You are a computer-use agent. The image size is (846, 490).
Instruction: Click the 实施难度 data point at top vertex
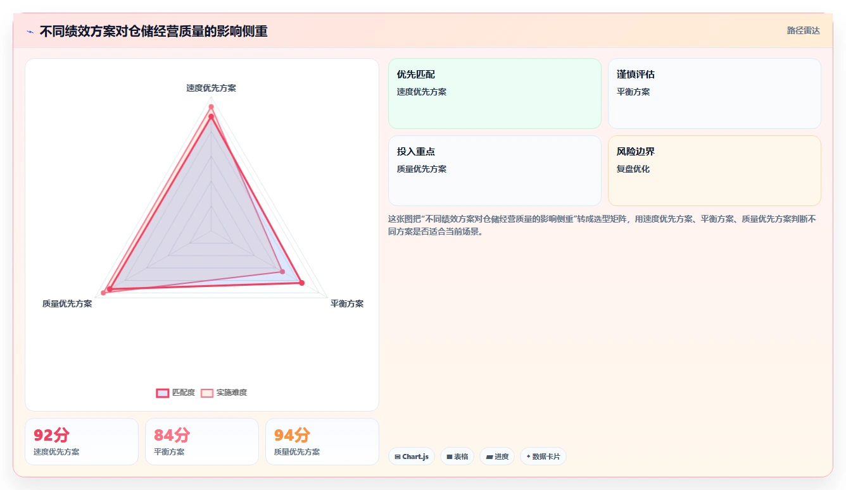[x=211, y=106]
